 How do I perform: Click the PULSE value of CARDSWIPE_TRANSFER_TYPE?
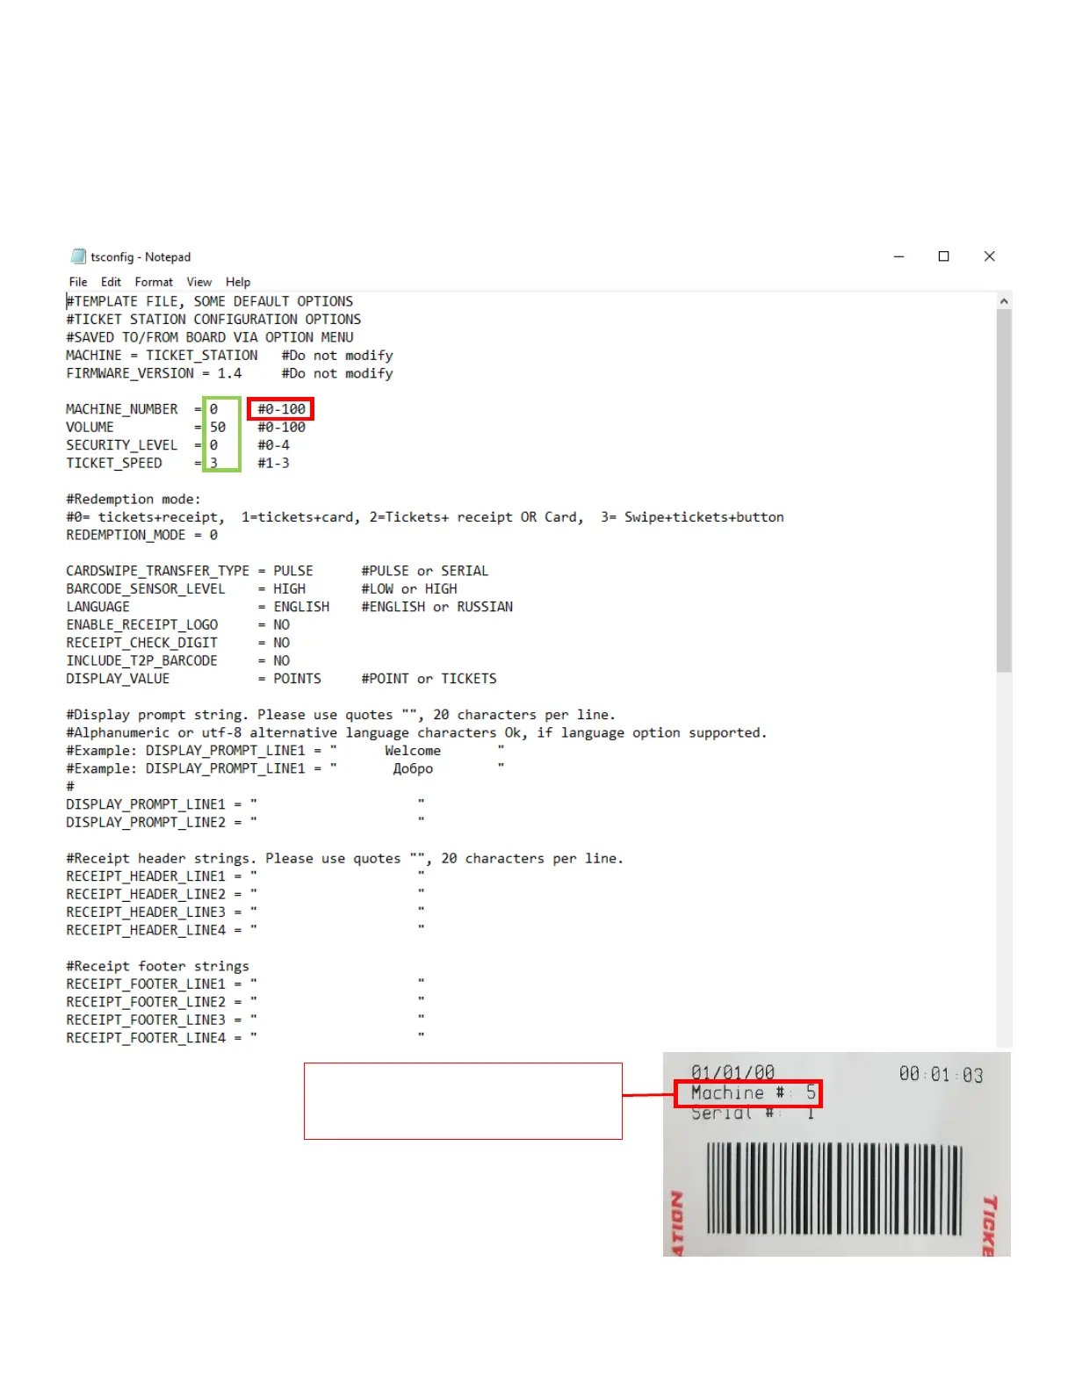pos(293,571)
